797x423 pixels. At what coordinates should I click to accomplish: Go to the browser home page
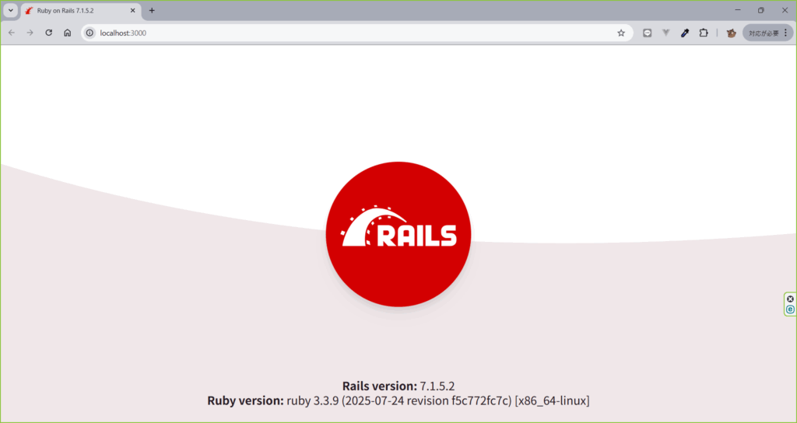pos(68,33)
